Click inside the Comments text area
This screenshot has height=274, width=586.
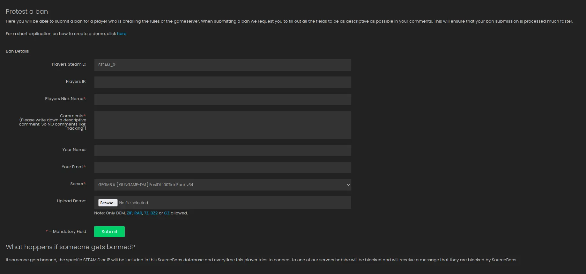click(222, 125)
